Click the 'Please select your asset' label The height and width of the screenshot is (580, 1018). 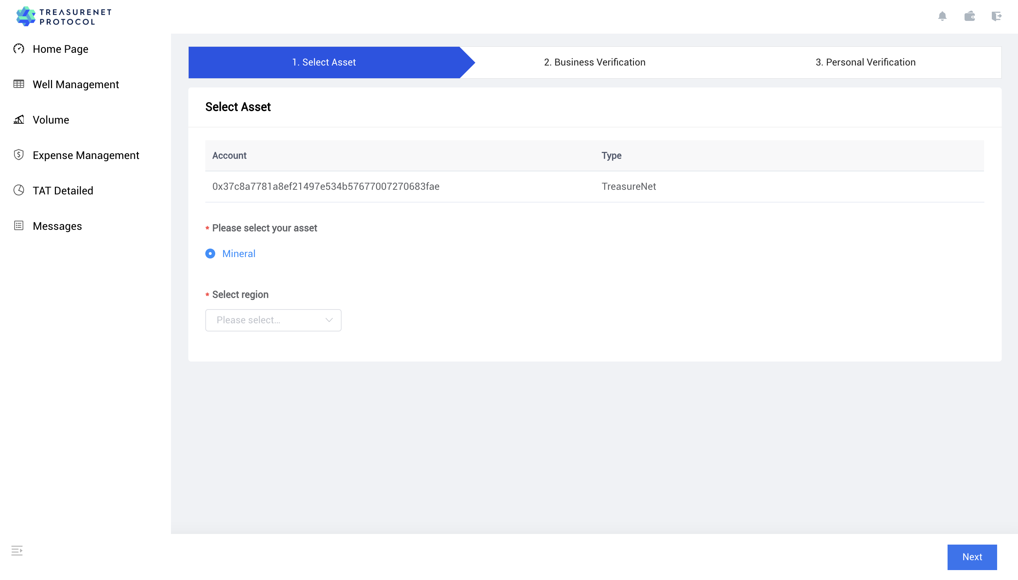tap(264, 228)
